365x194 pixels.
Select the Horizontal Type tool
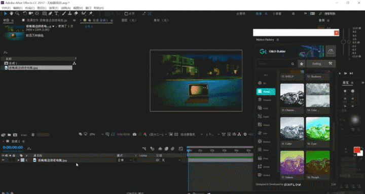[56, 14]
